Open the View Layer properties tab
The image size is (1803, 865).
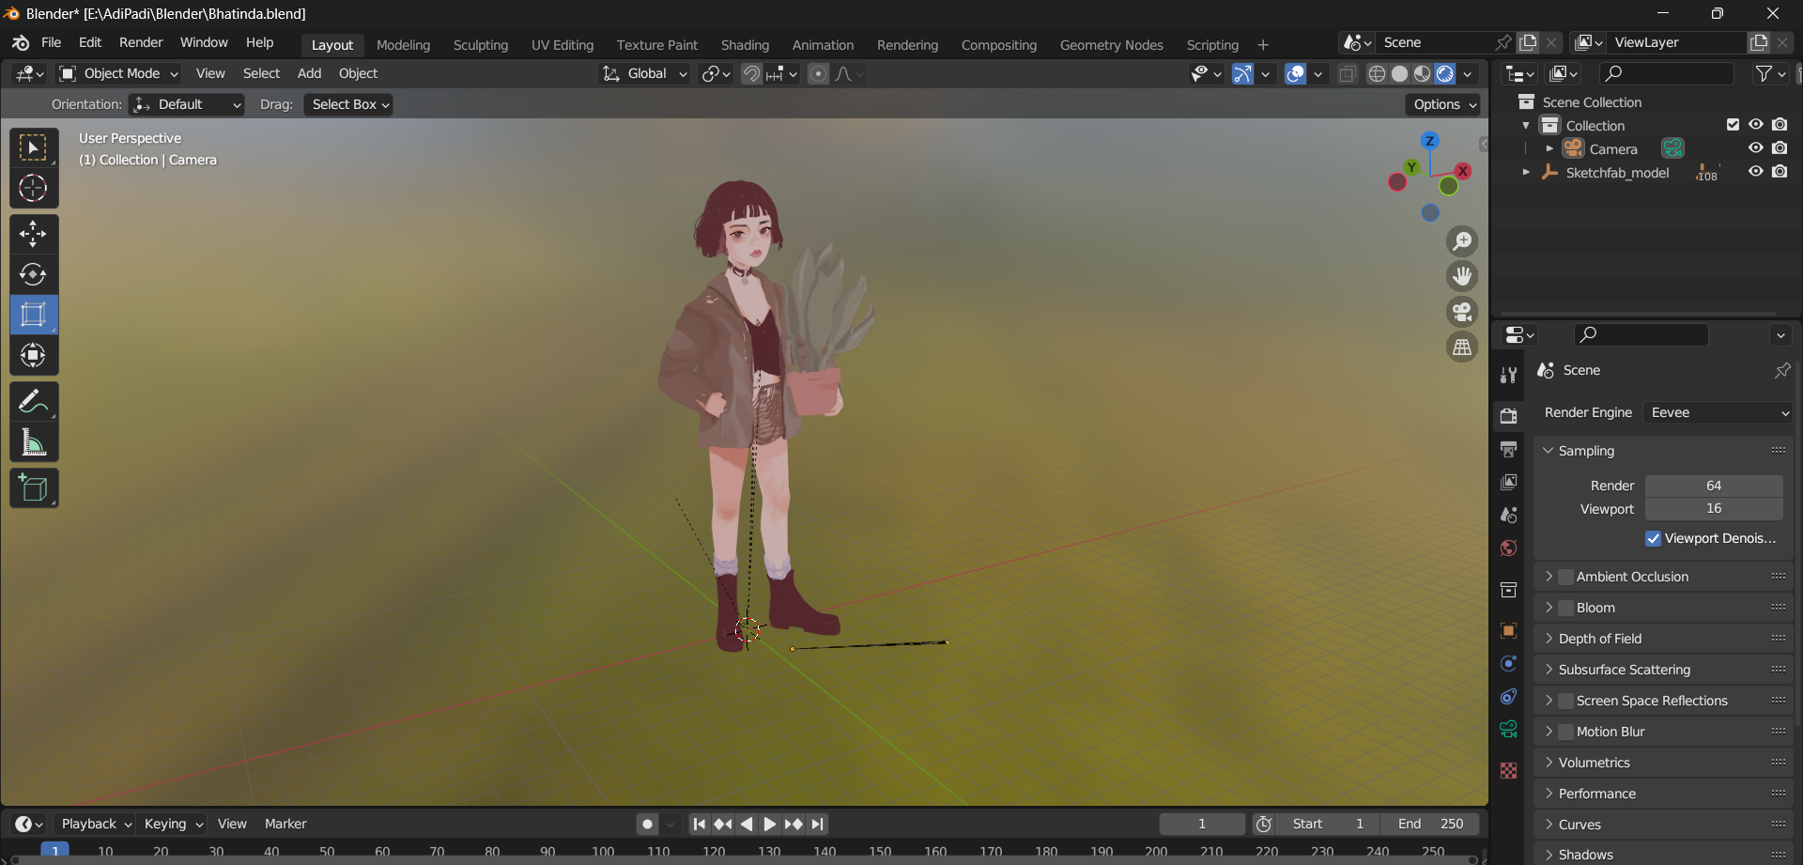tap(1509, 482)
